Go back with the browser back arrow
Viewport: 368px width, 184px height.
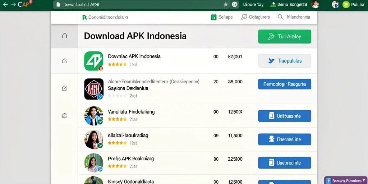5,4
